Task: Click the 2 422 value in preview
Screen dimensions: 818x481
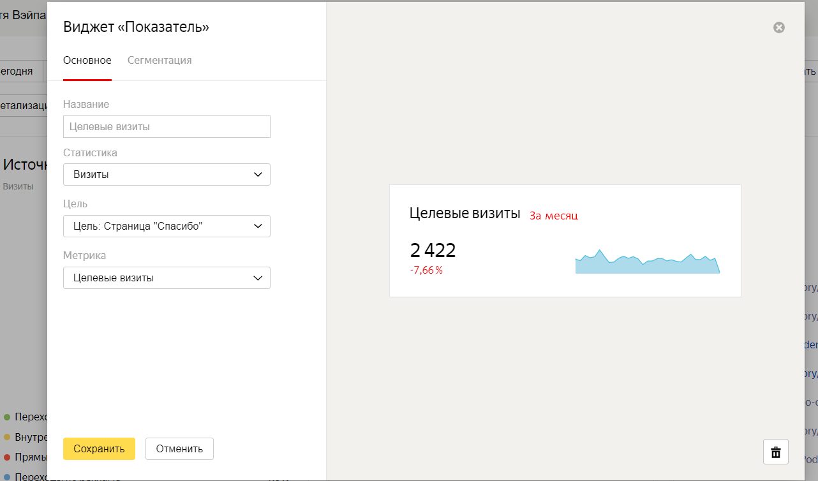Action: point(433,251)
